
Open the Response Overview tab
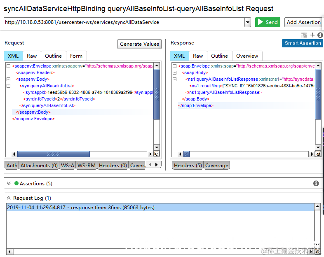pyautogui.click(x=247, y=56)
